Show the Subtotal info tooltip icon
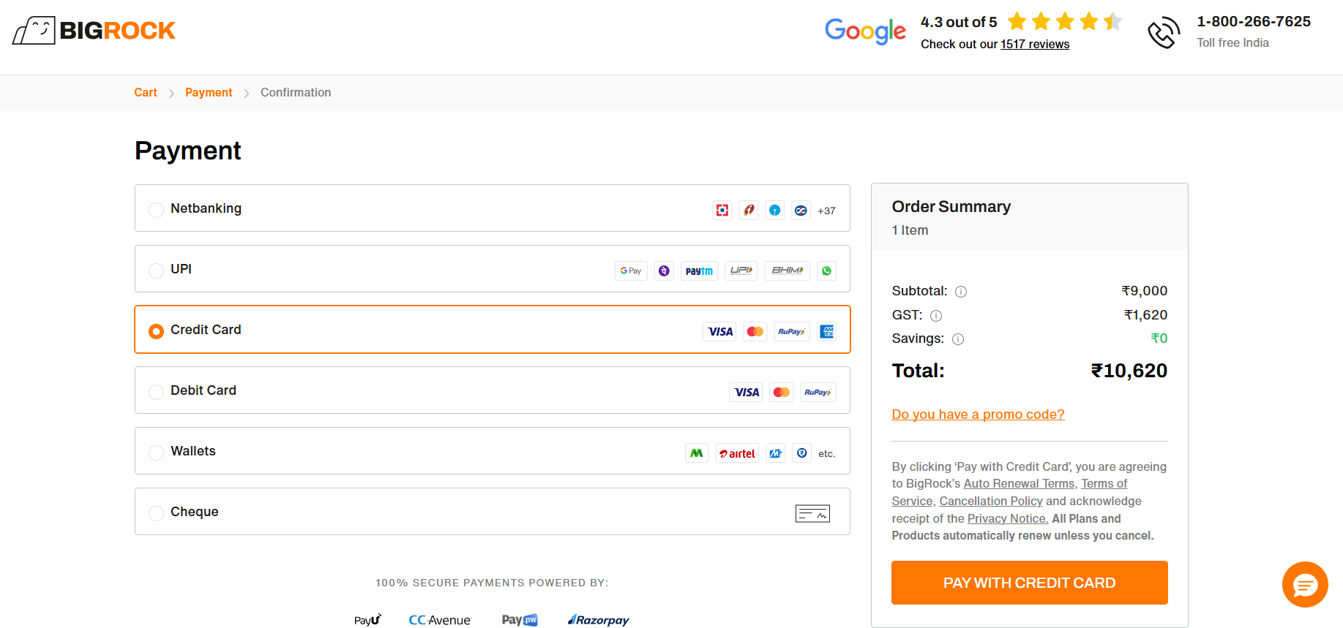Viewport: 1343px width, 628px height. pyautogui.click(x=961, y=292)
